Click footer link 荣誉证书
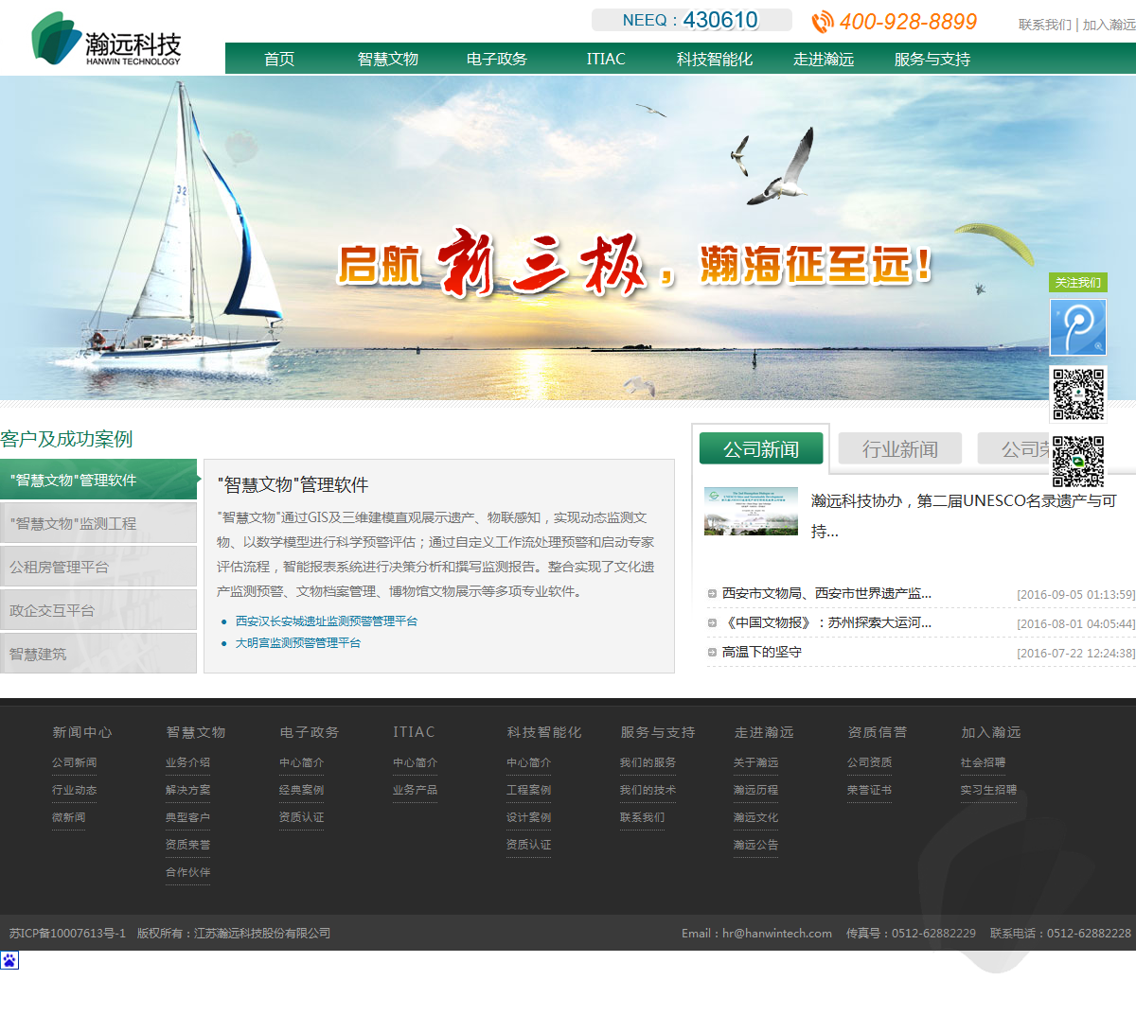The width and height of the screenshot is (1136, 1032). coord(869,790)
